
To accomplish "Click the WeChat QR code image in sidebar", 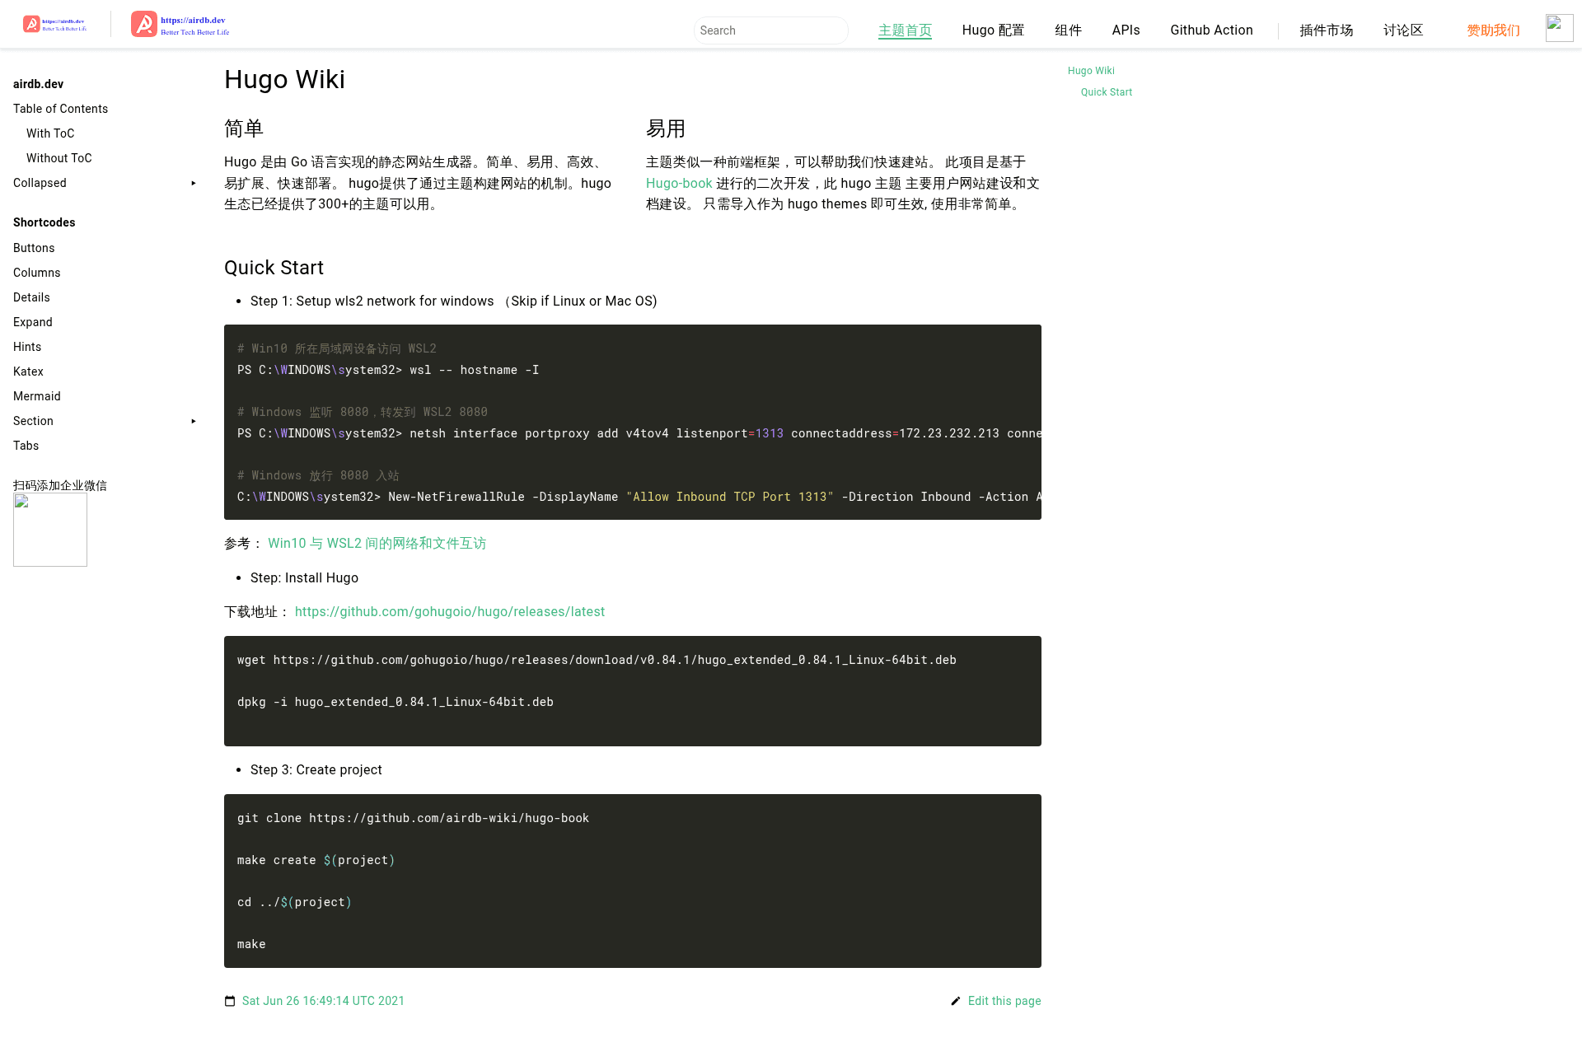I will (x=50, y=530).
